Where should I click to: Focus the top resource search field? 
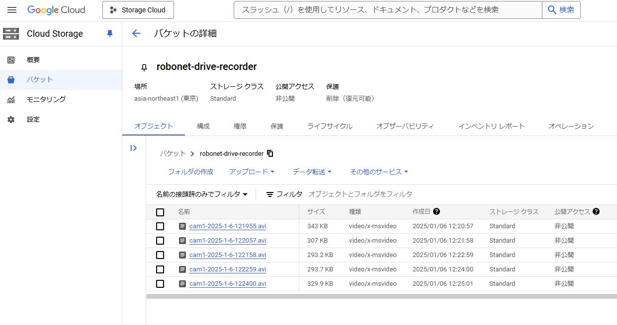click(388, 10)
